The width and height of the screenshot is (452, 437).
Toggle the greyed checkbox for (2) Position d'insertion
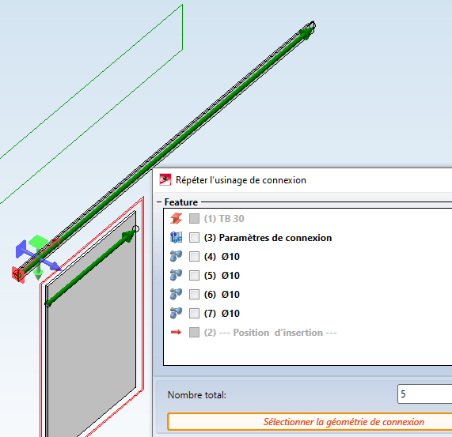coord(194,332)
